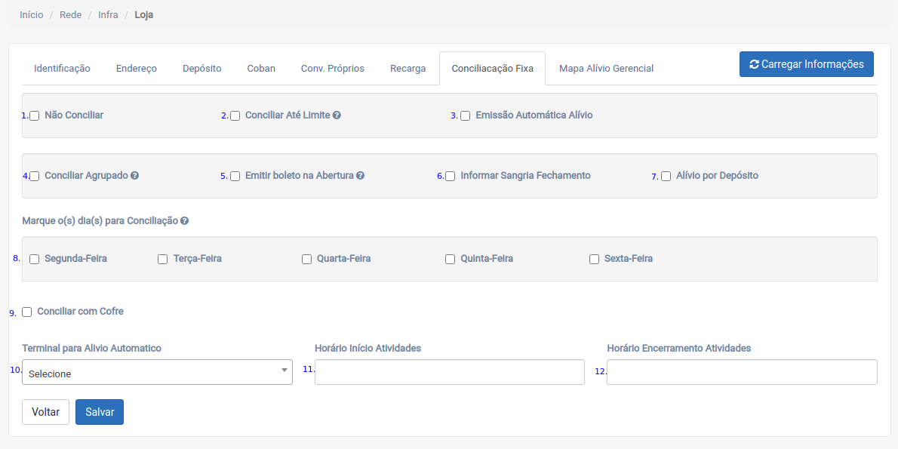Go to the Depósito tab
The height and width of the screenshot is (449, 898).
click(201, 69)
